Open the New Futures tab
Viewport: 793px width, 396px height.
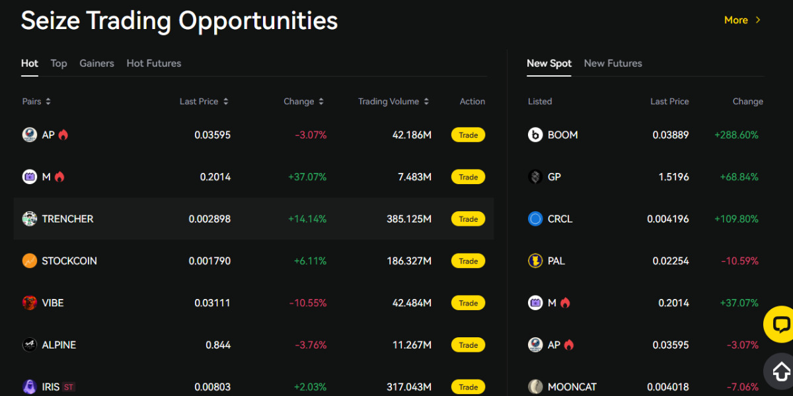[x=613, y=63]
